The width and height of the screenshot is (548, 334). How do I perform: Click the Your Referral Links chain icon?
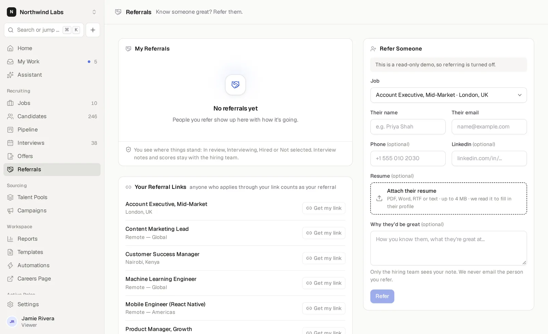tap(128, 187)
